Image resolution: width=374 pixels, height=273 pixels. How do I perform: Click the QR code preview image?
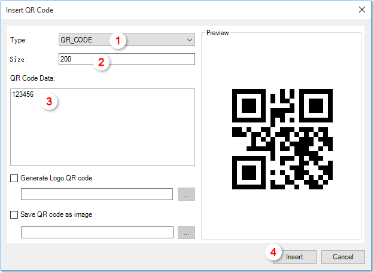click(282, 139)
